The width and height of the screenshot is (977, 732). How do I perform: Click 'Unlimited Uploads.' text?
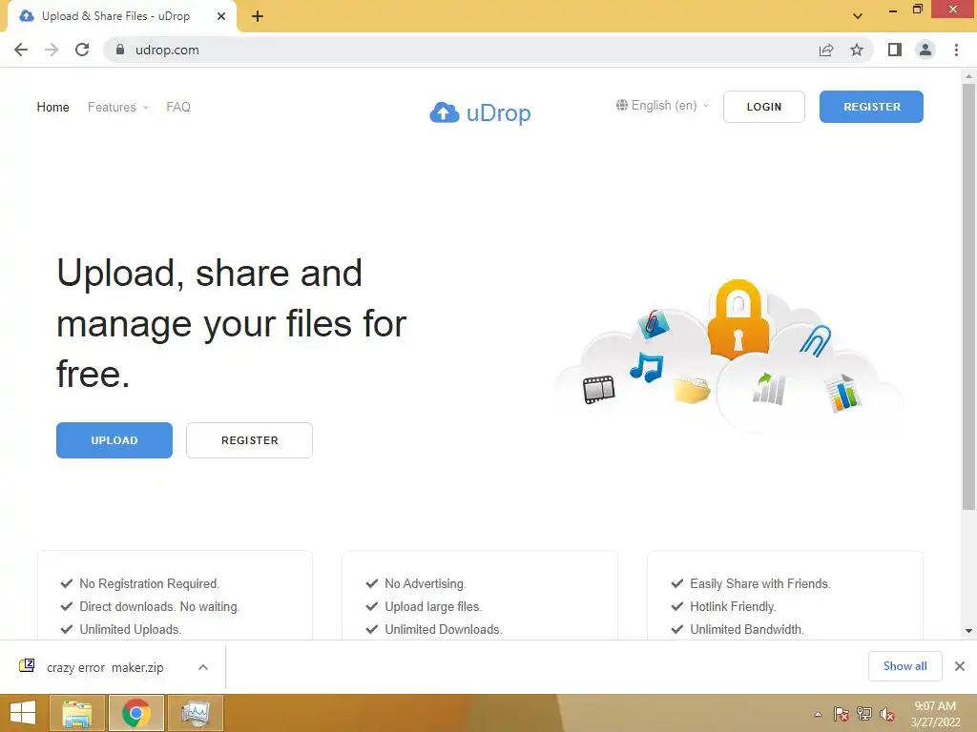click(130, 629)
